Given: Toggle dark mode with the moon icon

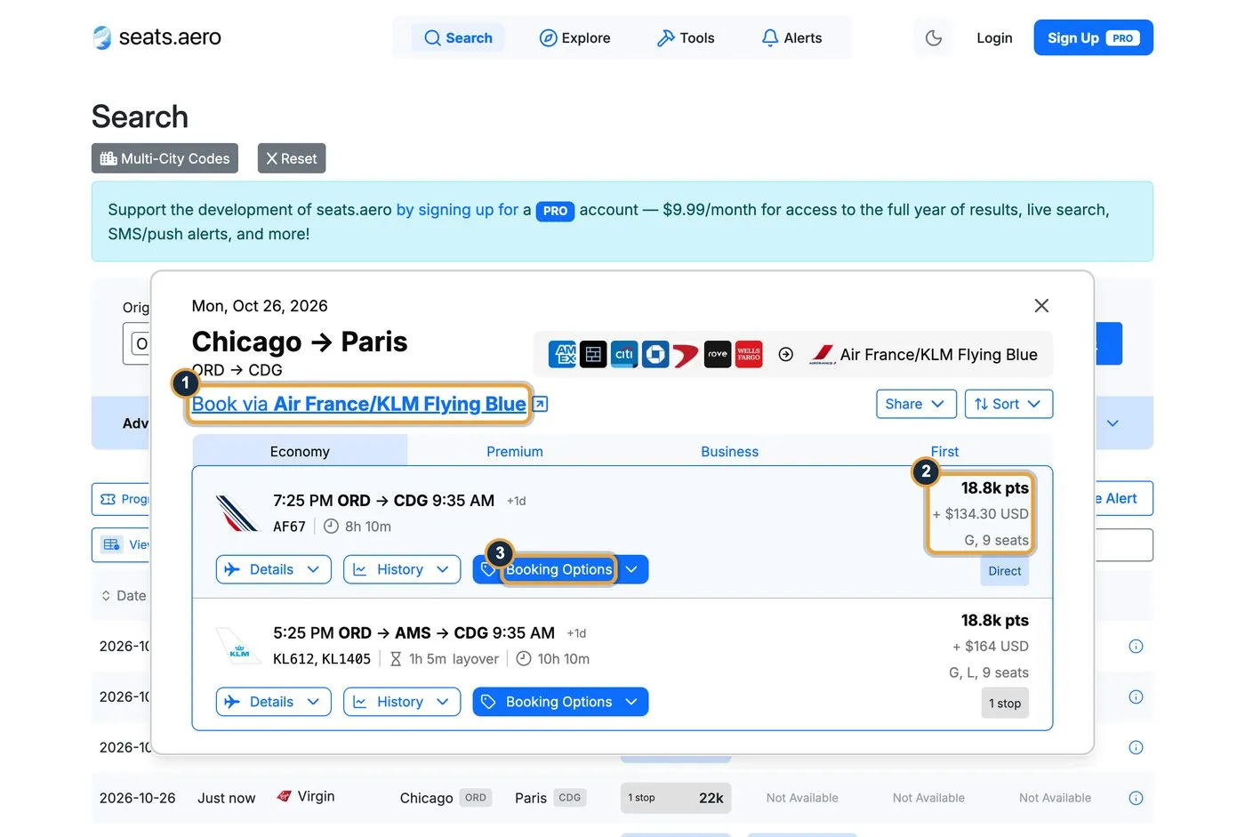Looking at the screenshot, I should coord(934,38).
